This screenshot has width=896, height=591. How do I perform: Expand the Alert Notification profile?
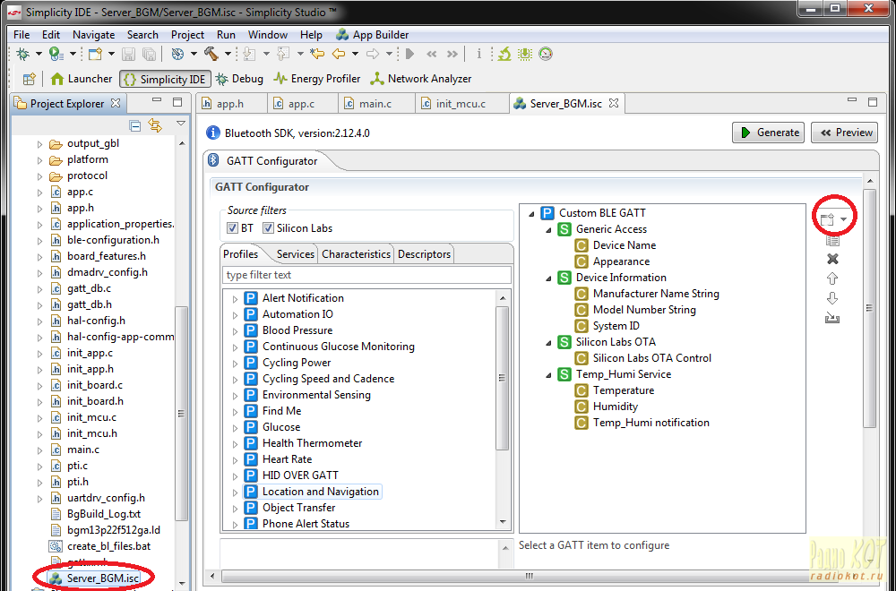pyautogui.click(x=235, y=299)
